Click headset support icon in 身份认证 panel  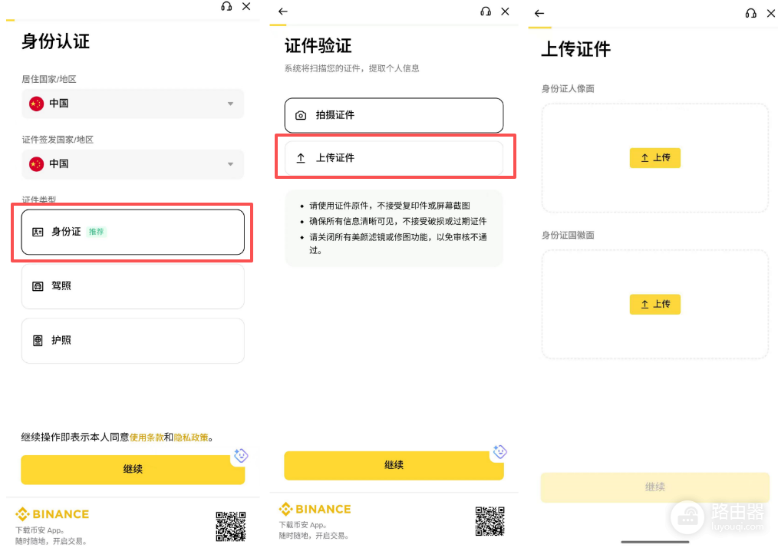pyautogui.click(x=226, y=6)
